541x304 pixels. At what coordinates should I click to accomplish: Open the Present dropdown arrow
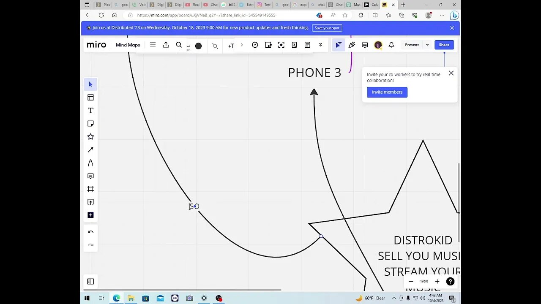coord(427,45)
